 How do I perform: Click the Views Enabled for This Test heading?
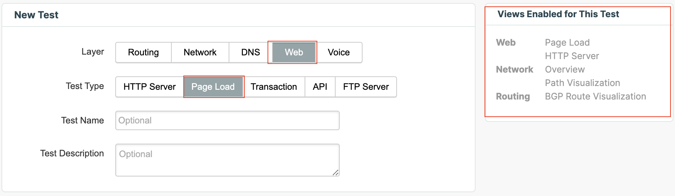558,14
